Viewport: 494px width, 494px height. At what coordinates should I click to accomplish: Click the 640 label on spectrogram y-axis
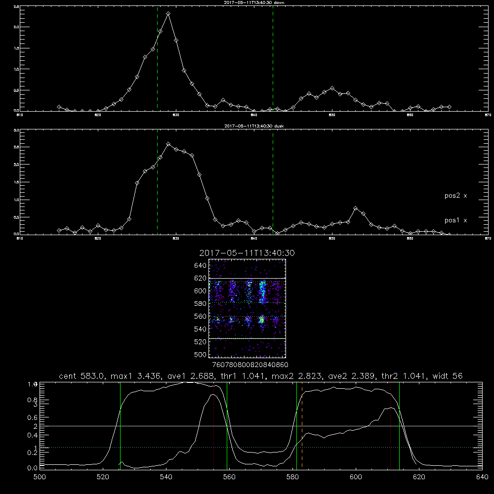click(x=201, y=266)
